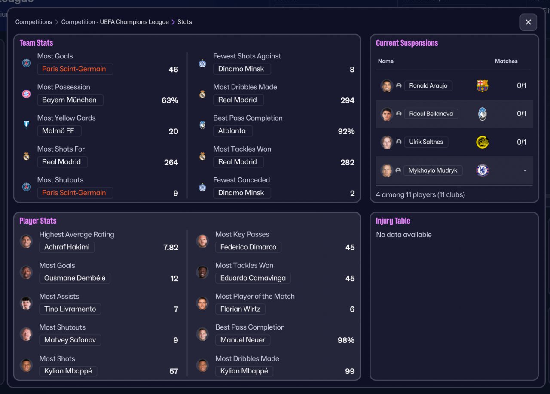Click the yellow club crest in Saltnes's row

[483, 142]
